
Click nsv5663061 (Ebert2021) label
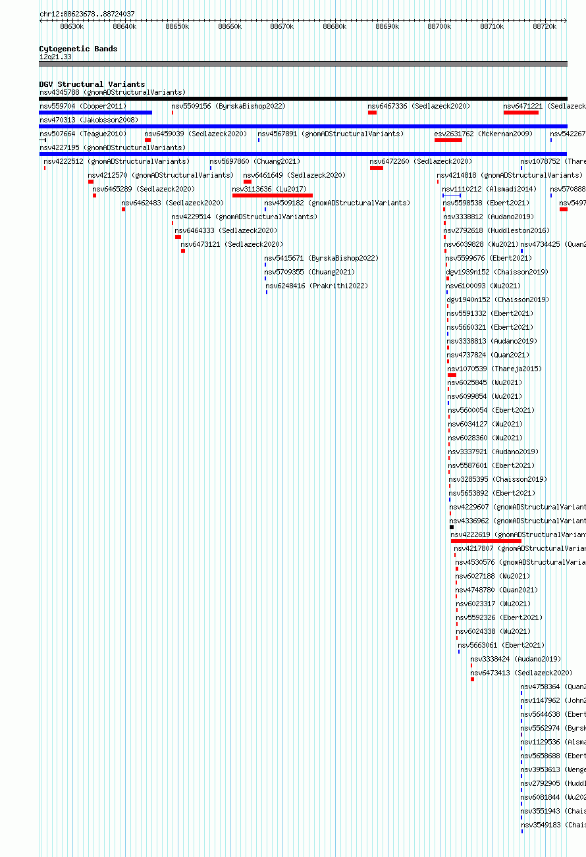(x=501, y=645)
